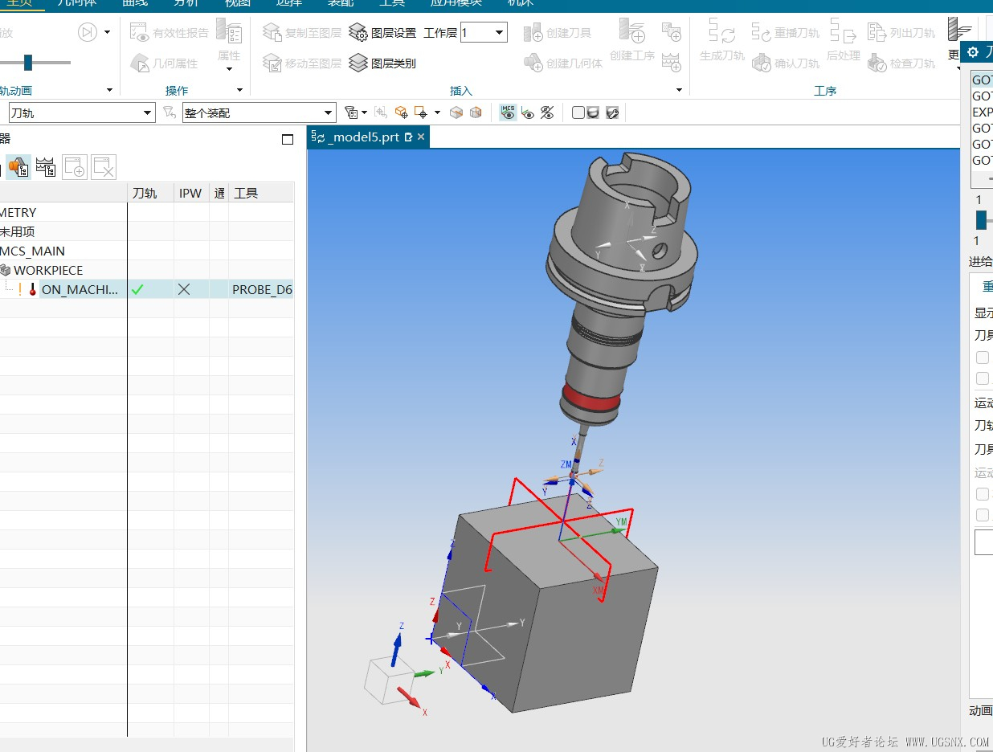Image resolution: width=993 pixels, height=752 pixels.
Task: Tick the first checkbox in tool path dialog
Action: (982, 358)
